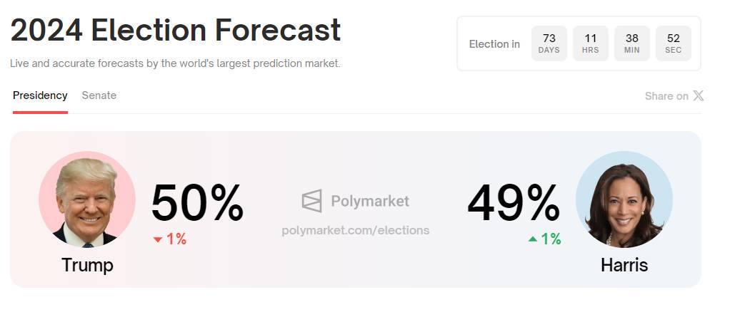Screen dimensions: 730x312
Task: Click the 73 days countdown box
Action: click(549, 43)
